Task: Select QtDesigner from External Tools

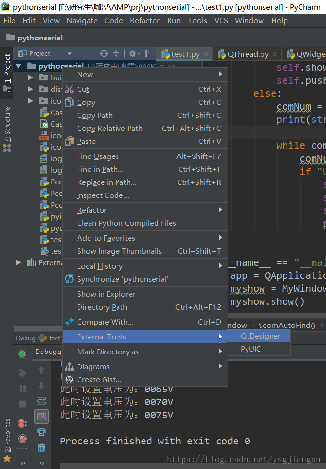Action: pyautogui.click(x=259, y=336)
